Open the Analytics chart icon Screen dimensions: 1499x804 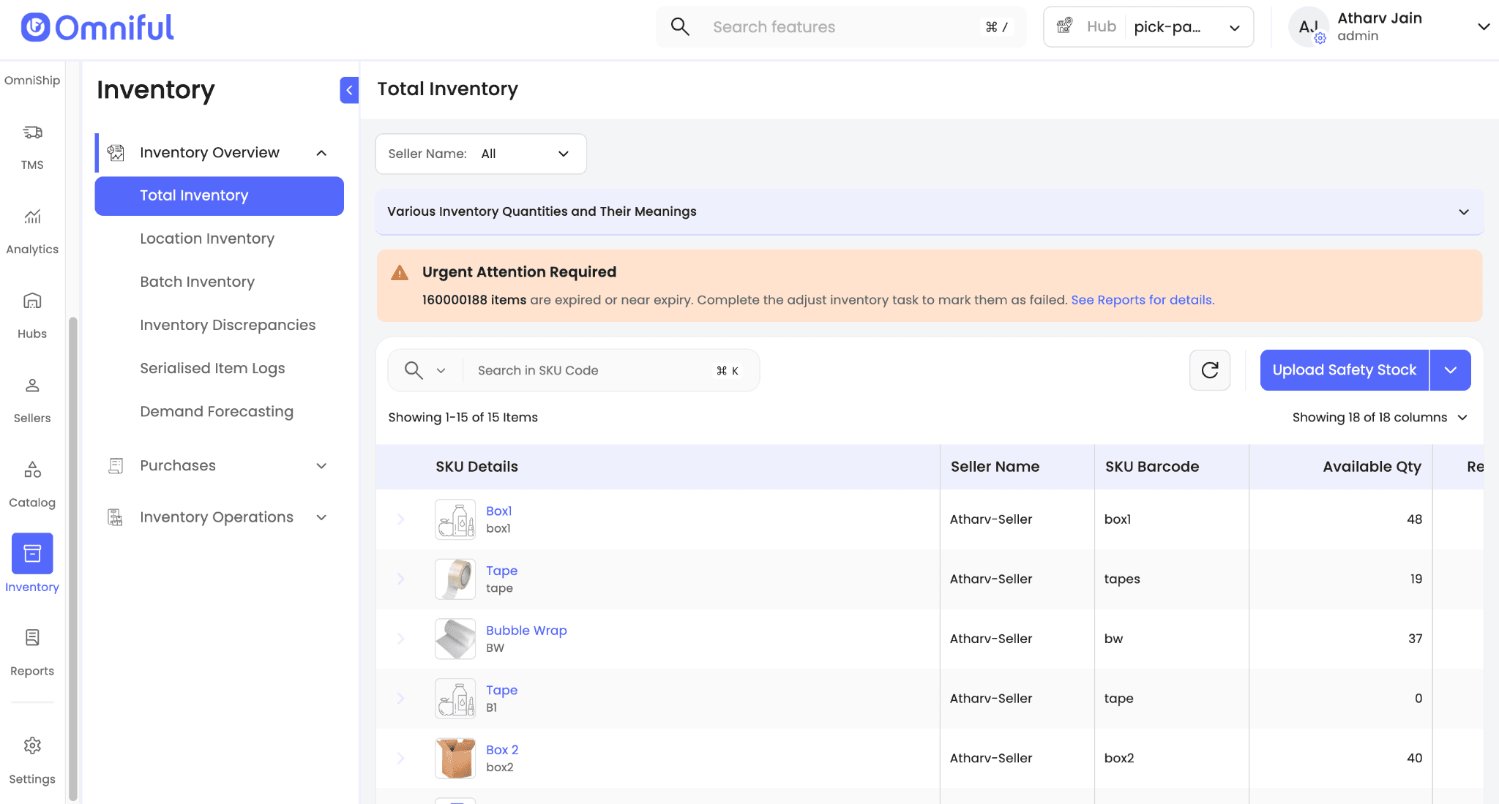tap(32, 217)
